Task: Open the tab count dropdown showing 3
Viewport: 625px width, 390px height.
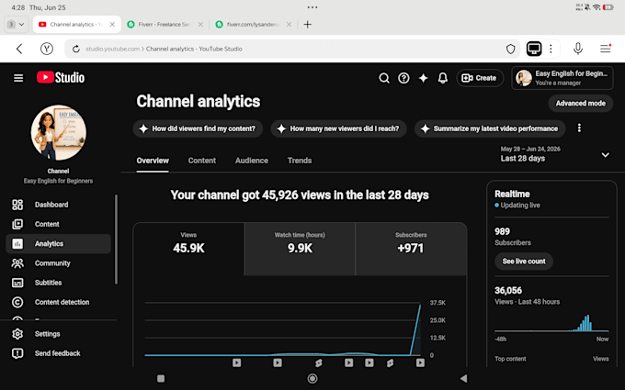Action: point(16,24)
